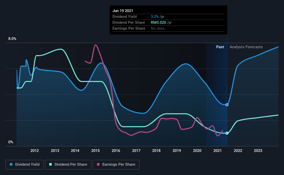
Task: Click the Jun 19 2021 tooltip date
Action: [x=122, y=11]
